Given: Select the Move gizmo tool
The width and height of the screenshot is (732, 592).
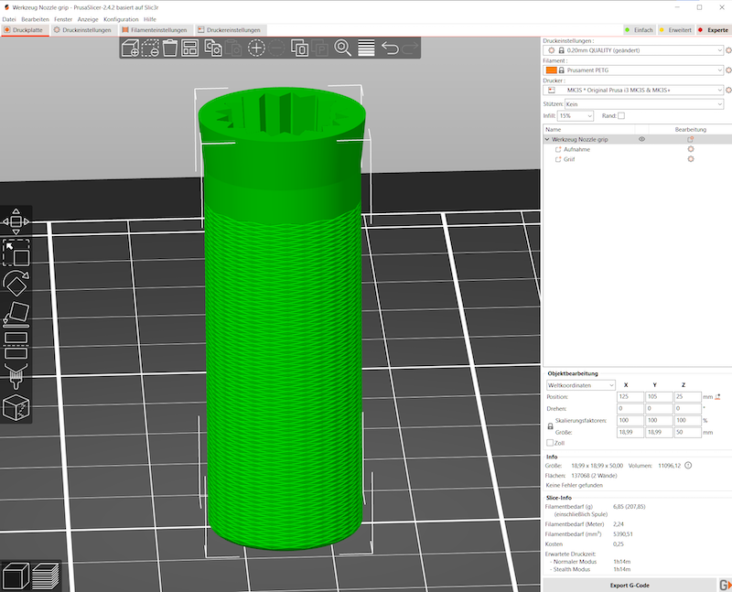Looking at the screenshot, I should (x=16, y=221).
